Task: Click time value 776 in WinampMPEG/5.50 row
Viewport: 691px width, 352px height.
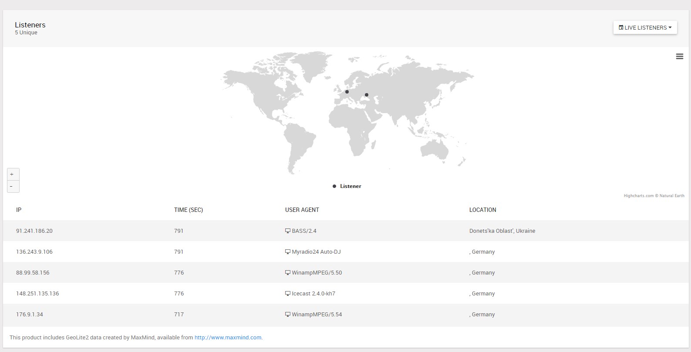Action: pos(179,272)
